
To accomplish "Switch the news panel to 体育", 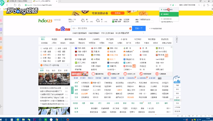I will coord(66,71).
